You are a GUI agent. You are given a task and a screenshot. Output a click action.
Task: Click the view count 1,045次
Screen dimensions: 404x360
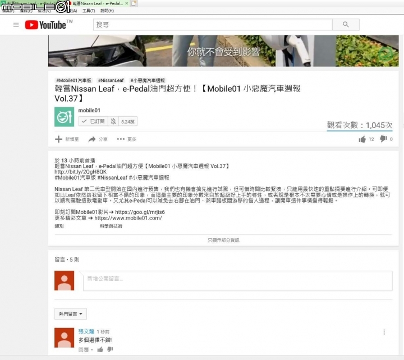[360, 125]
